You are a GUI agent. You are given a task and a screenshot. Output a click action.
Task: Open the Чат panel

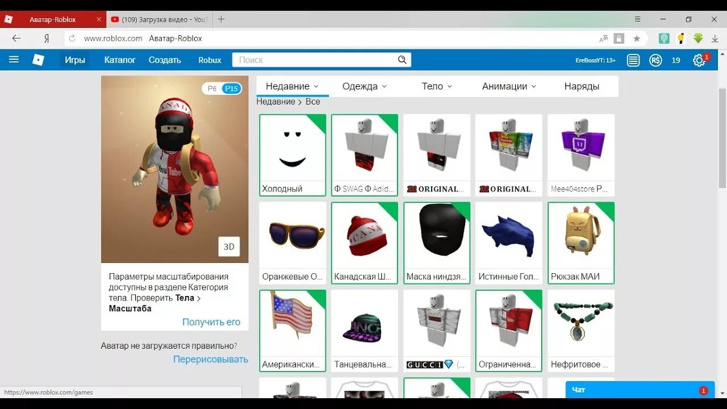pos(640,390)
